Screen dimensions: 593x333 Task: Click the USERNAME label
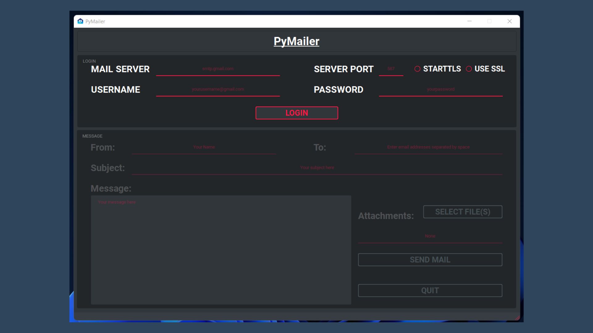pos(116,89)
